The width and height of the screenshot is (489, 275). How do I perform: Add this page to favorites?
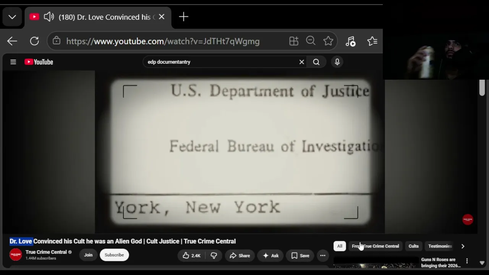[328, 41]
